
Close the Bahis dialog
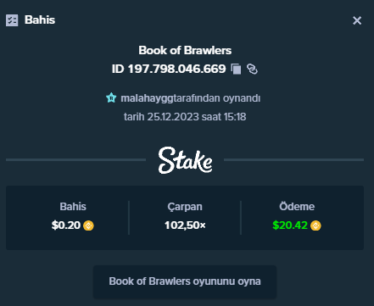(x=357, y=20)
